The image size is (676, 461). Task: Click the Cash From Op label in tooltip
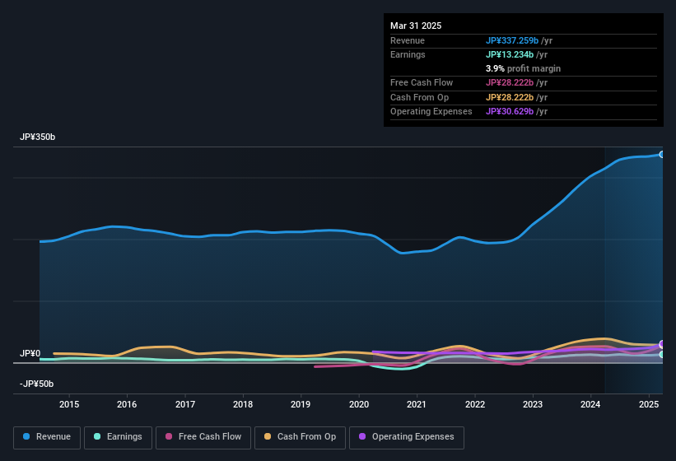click(419, 97)
